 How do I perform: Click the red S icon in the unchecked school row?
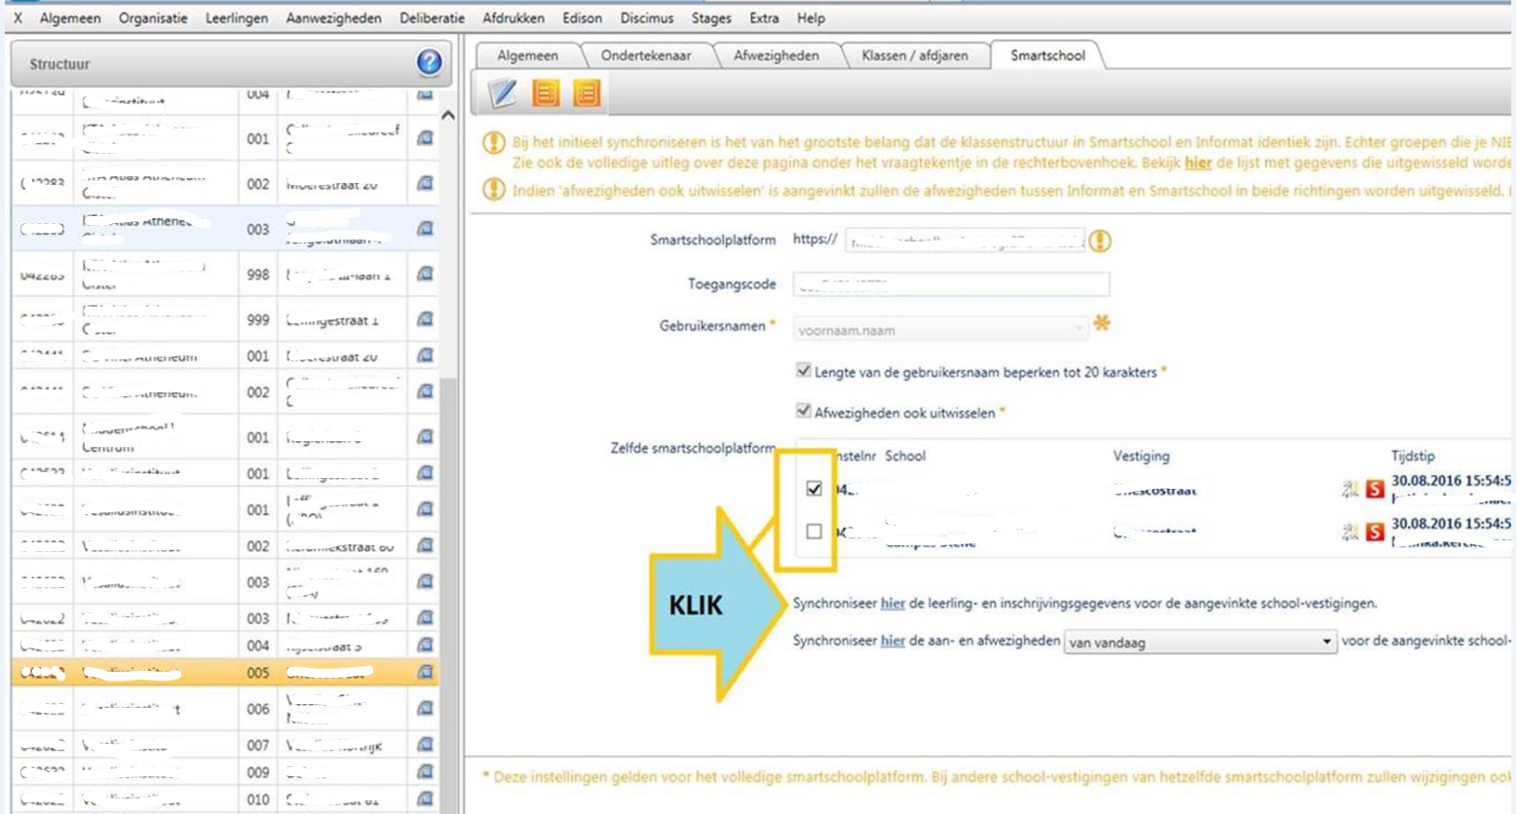point(1375,532)
